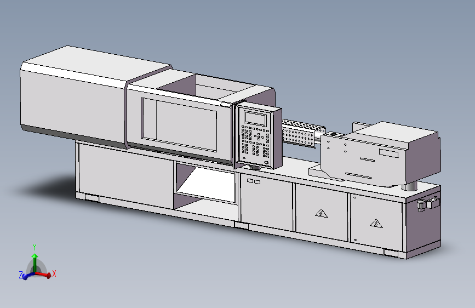Click the green Y axis of the orientation triad
Viewport: 475px width, 308px height.
click(x=35, y=263)
